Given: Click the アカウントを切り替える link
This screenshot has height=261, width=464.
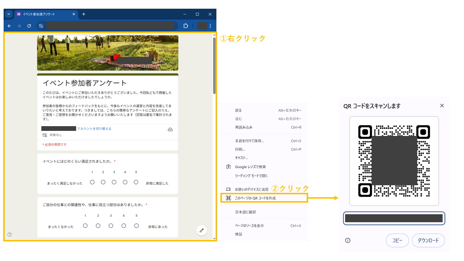Looking at the screenshot, I should click(x=94, y=129).
